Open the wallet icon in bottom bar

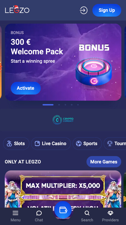click(x=63, y=210)
